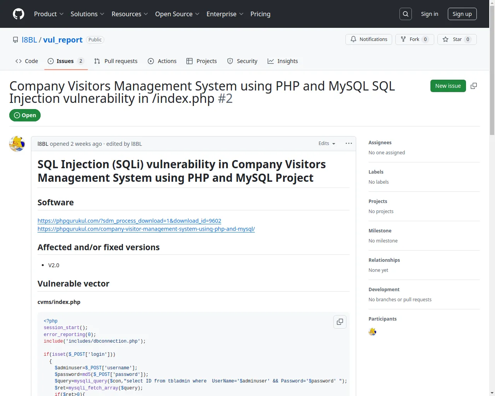Click 'No branches or pull requests' text
This screenshot has height=396, width=495.
(400, 300)
